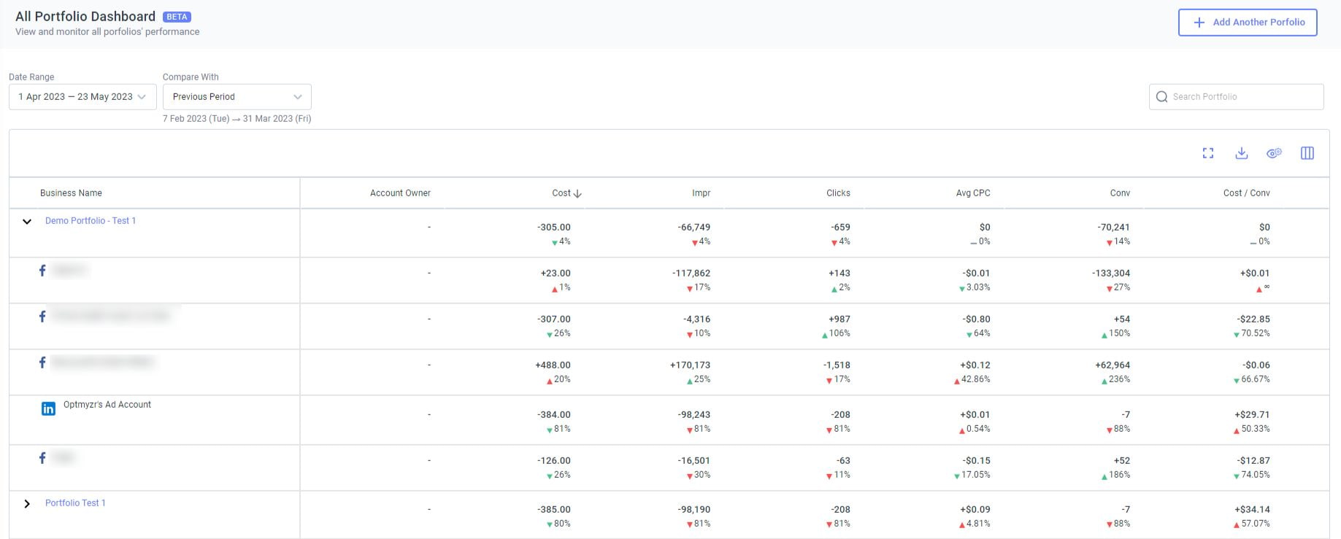Image resolution: width=1341 pixels, height=539 pixels.
Task: Sort by Cost / Conv column header
Action: tap(1247, 193)
